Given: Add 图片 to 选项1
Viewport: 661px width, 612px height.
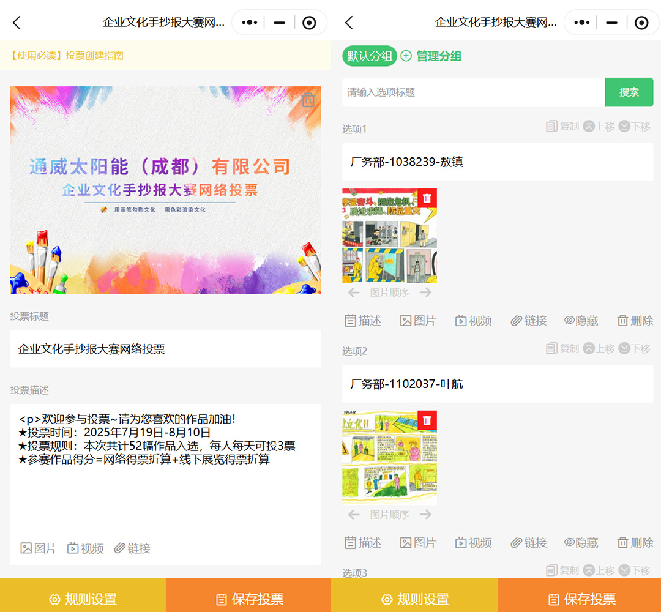Looking at the screenshot, I should (x=418, y=321).
